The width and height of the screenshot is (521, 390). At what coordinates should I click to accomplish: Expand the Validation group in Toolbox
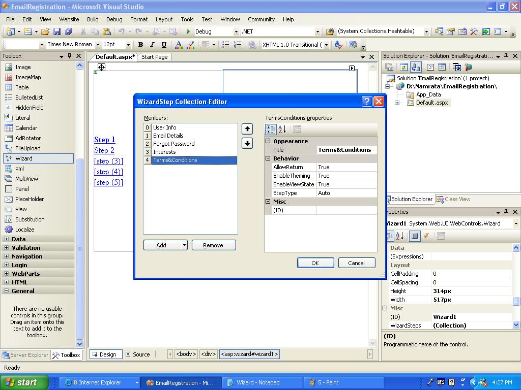coord(6,247)
